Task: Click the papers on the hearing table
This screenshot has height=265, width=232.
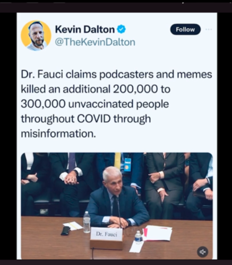Action: pyautogui.click(x=158, y=233)
